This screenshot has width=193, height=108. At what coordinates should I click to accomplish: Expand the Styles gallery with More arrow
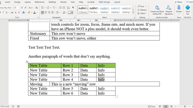point(133,13)
